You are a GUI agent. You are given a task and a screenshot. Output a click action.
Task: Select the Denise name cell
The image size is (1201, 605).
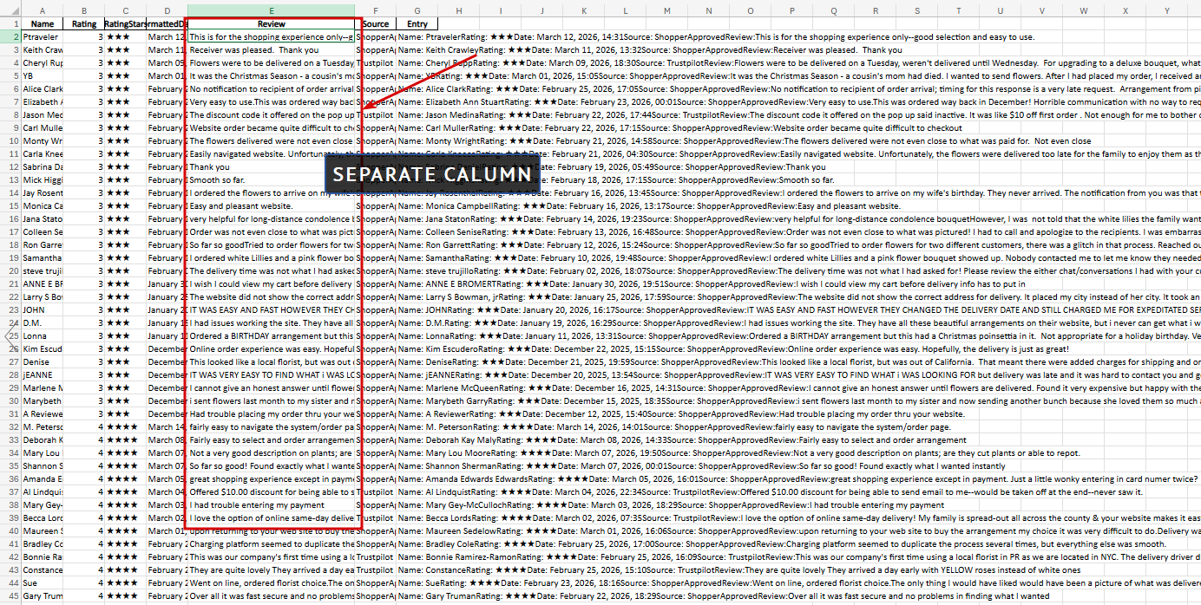(x=42, y=361)
